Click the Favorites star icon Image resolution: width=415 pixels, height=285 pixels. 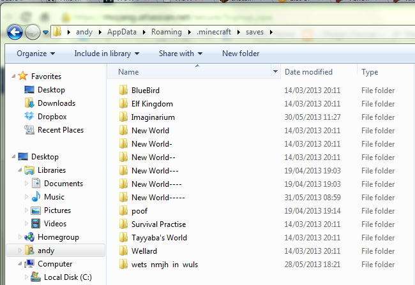click(23, 76)
